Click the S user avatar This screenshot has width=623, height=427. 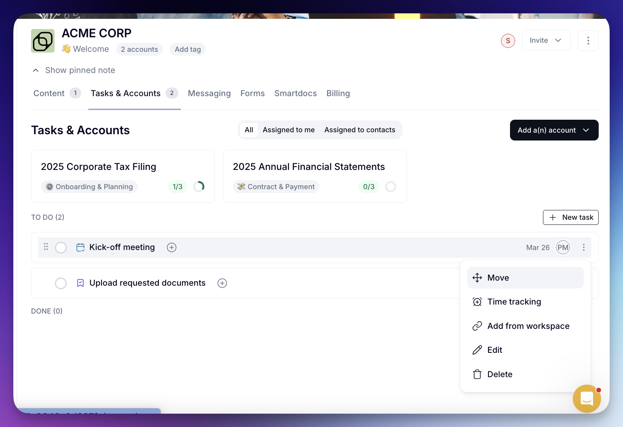coord(508,41)
